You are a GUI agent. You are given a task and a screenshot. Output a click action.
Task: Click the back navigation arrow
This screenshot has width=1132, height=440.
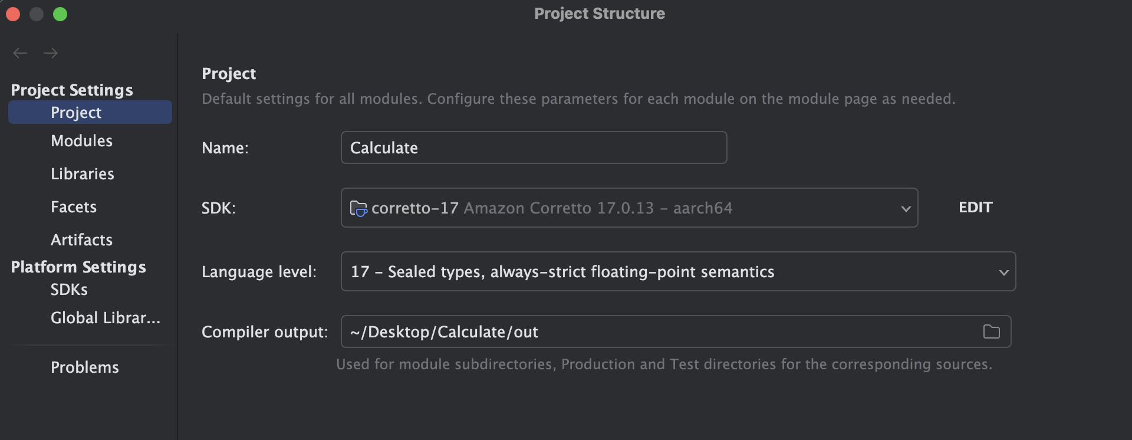tap(20, 53)
